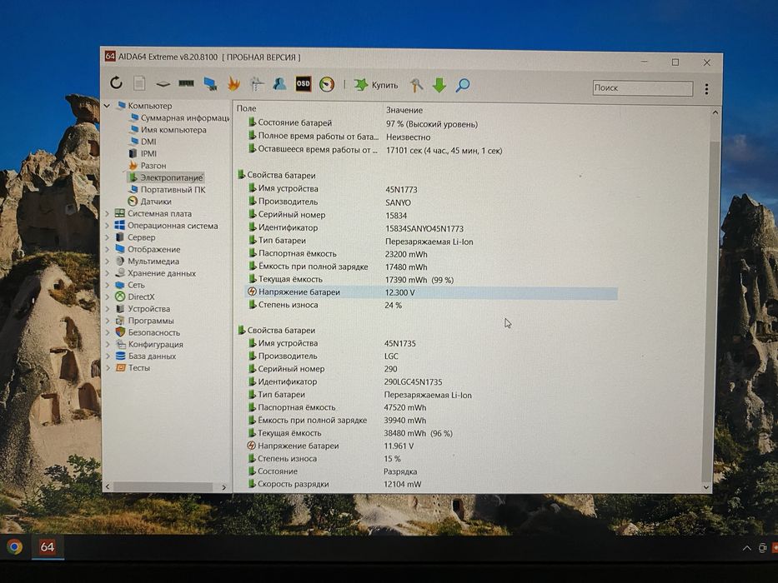Click the magnifier search icon
Viewport: 778px width, 583px height.
[x=463, y=85]
